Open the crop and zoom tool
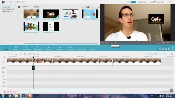The height and width of the screenshot is (98, 175). pos(29,54)
